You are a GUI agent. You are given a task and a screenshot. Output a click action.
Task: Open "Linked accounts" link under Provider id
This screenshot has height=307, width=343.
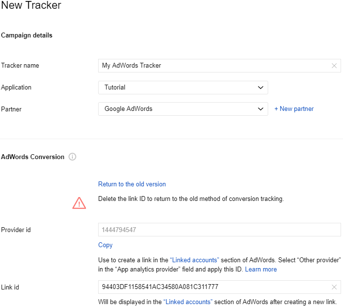[x=195, y=260]
